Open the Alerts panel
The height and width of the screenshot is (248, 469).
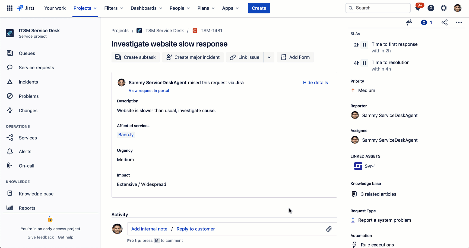[x=25, y=151]
